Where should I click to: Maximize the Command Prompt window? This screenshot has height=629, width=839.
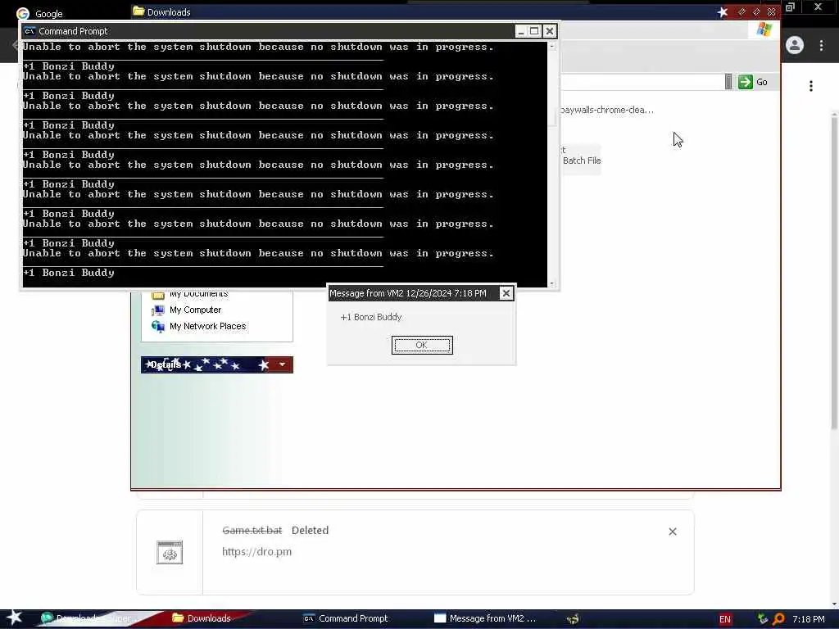[x=534, y=31]
